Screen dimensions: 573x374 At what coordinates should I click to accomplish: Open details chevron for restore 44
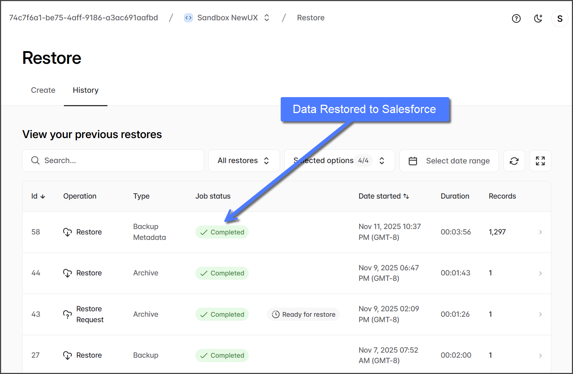point(540,273)
